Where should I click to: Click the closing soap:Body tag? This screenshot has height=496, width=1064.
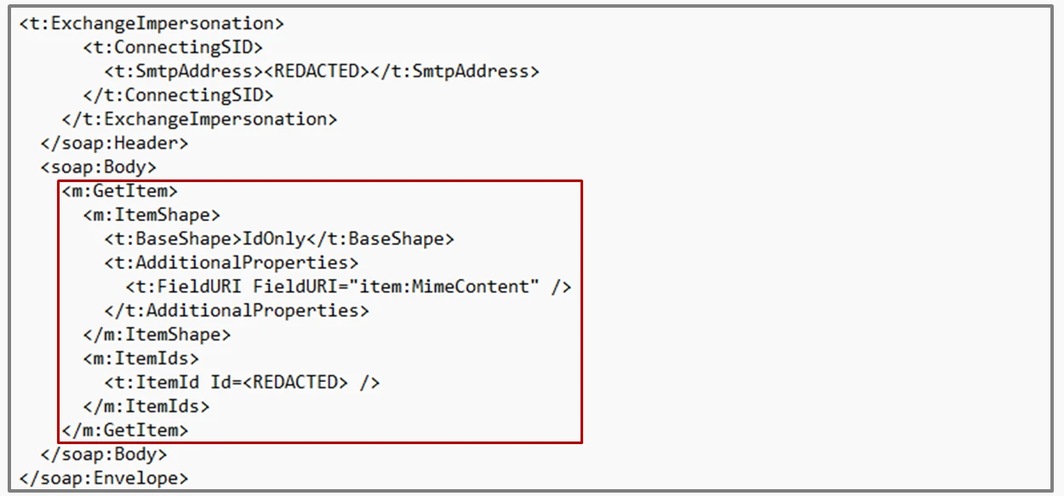[103, 454]
